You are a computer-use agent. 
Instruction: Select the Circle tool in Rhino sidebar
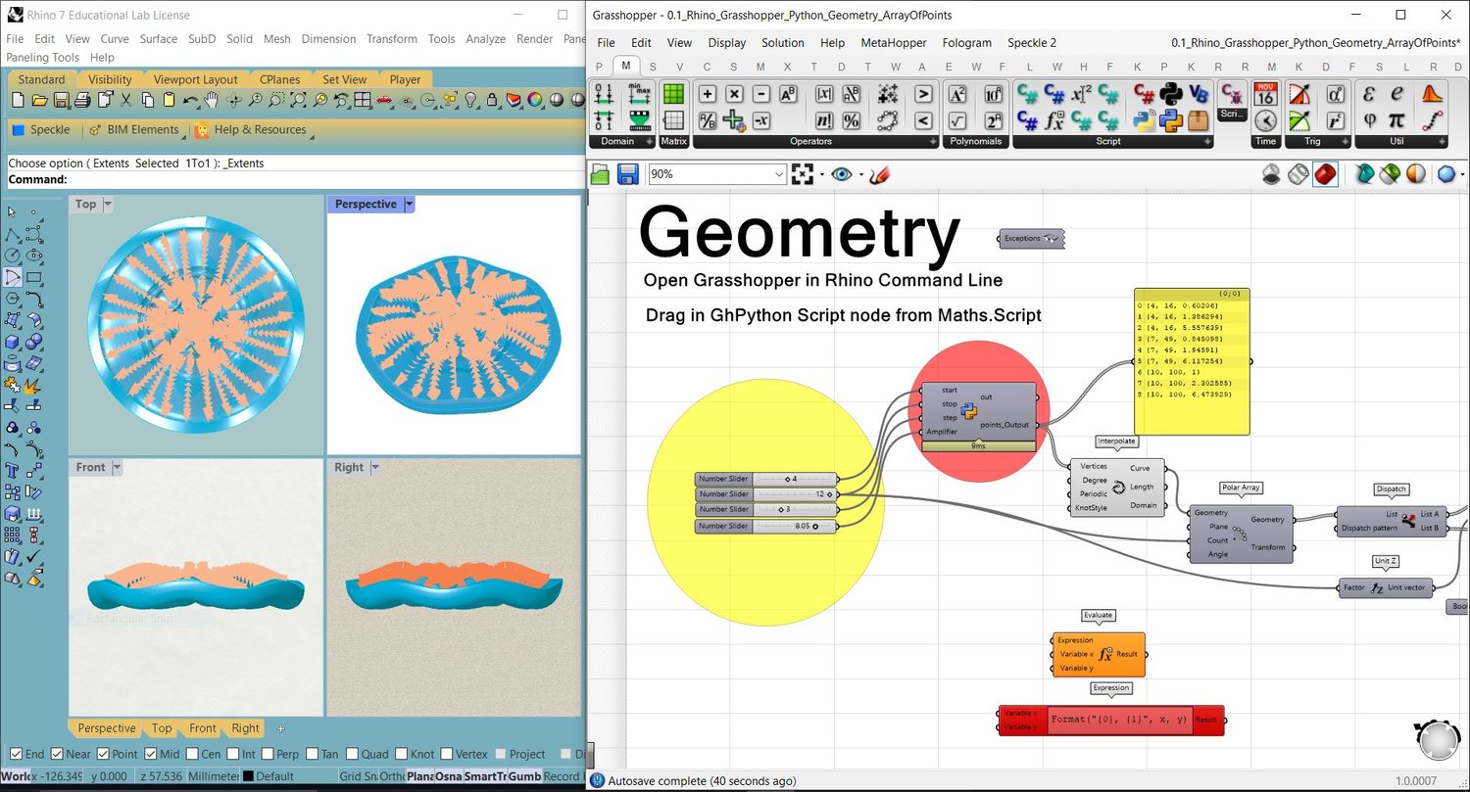coord(13,256)
